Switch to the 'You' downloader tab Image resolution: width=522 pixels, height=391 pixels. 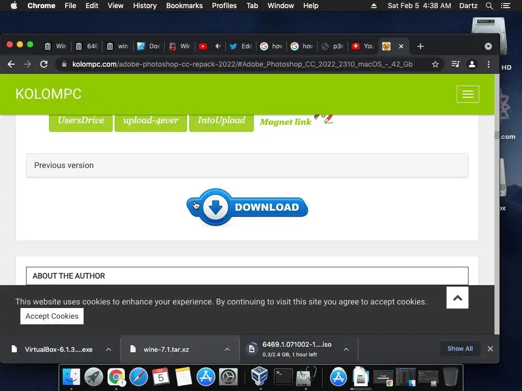[363, 46]
